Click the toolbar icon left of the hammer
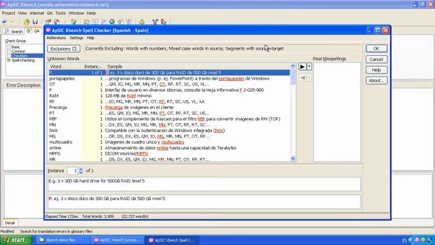 [48, 21]
